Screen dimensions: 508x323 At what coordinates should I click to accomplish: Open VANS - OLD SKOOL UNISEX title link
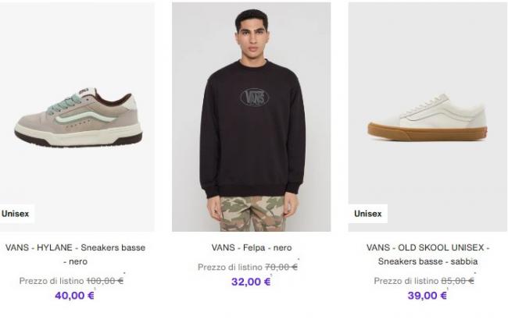click(428, 254)
